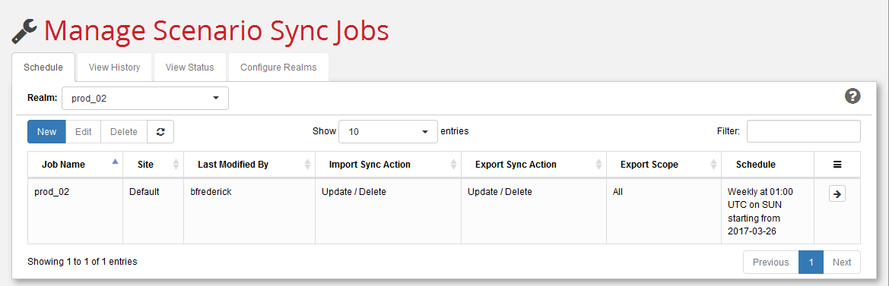
Task: Select the prod_02 job row
Action: [x=444, y=212]
